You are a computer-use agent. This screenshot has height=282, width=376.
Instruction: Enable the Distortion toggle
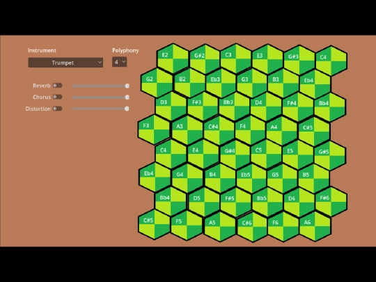57,109
